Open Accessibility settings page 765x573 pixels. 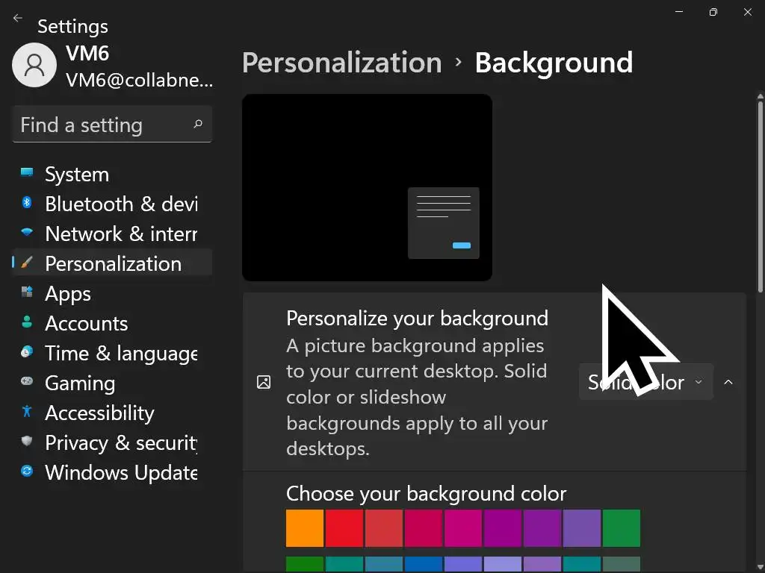pyautogui.click(x=99, y=413)
